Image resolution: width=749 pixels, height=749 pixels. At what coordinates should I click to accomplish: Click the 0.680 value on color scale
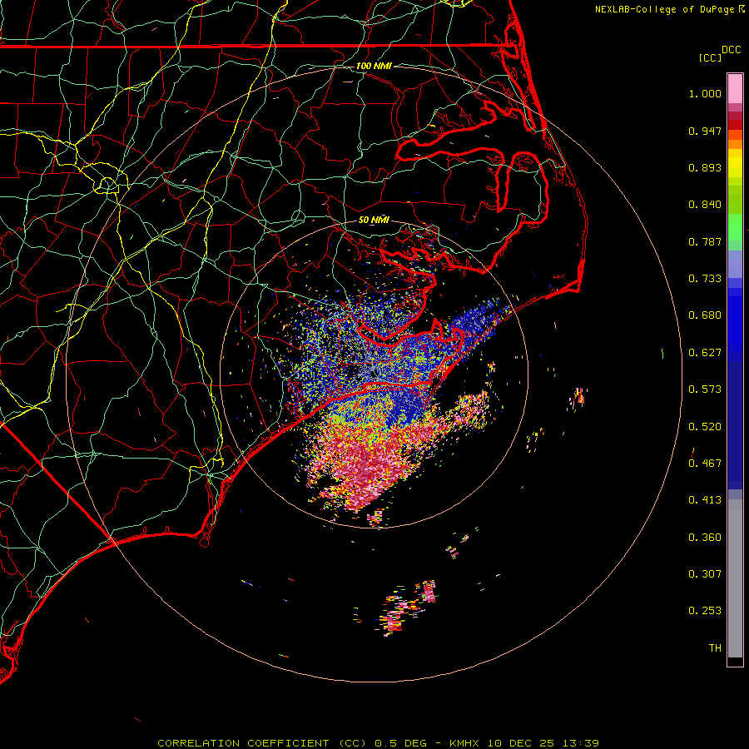click(705, 315)
